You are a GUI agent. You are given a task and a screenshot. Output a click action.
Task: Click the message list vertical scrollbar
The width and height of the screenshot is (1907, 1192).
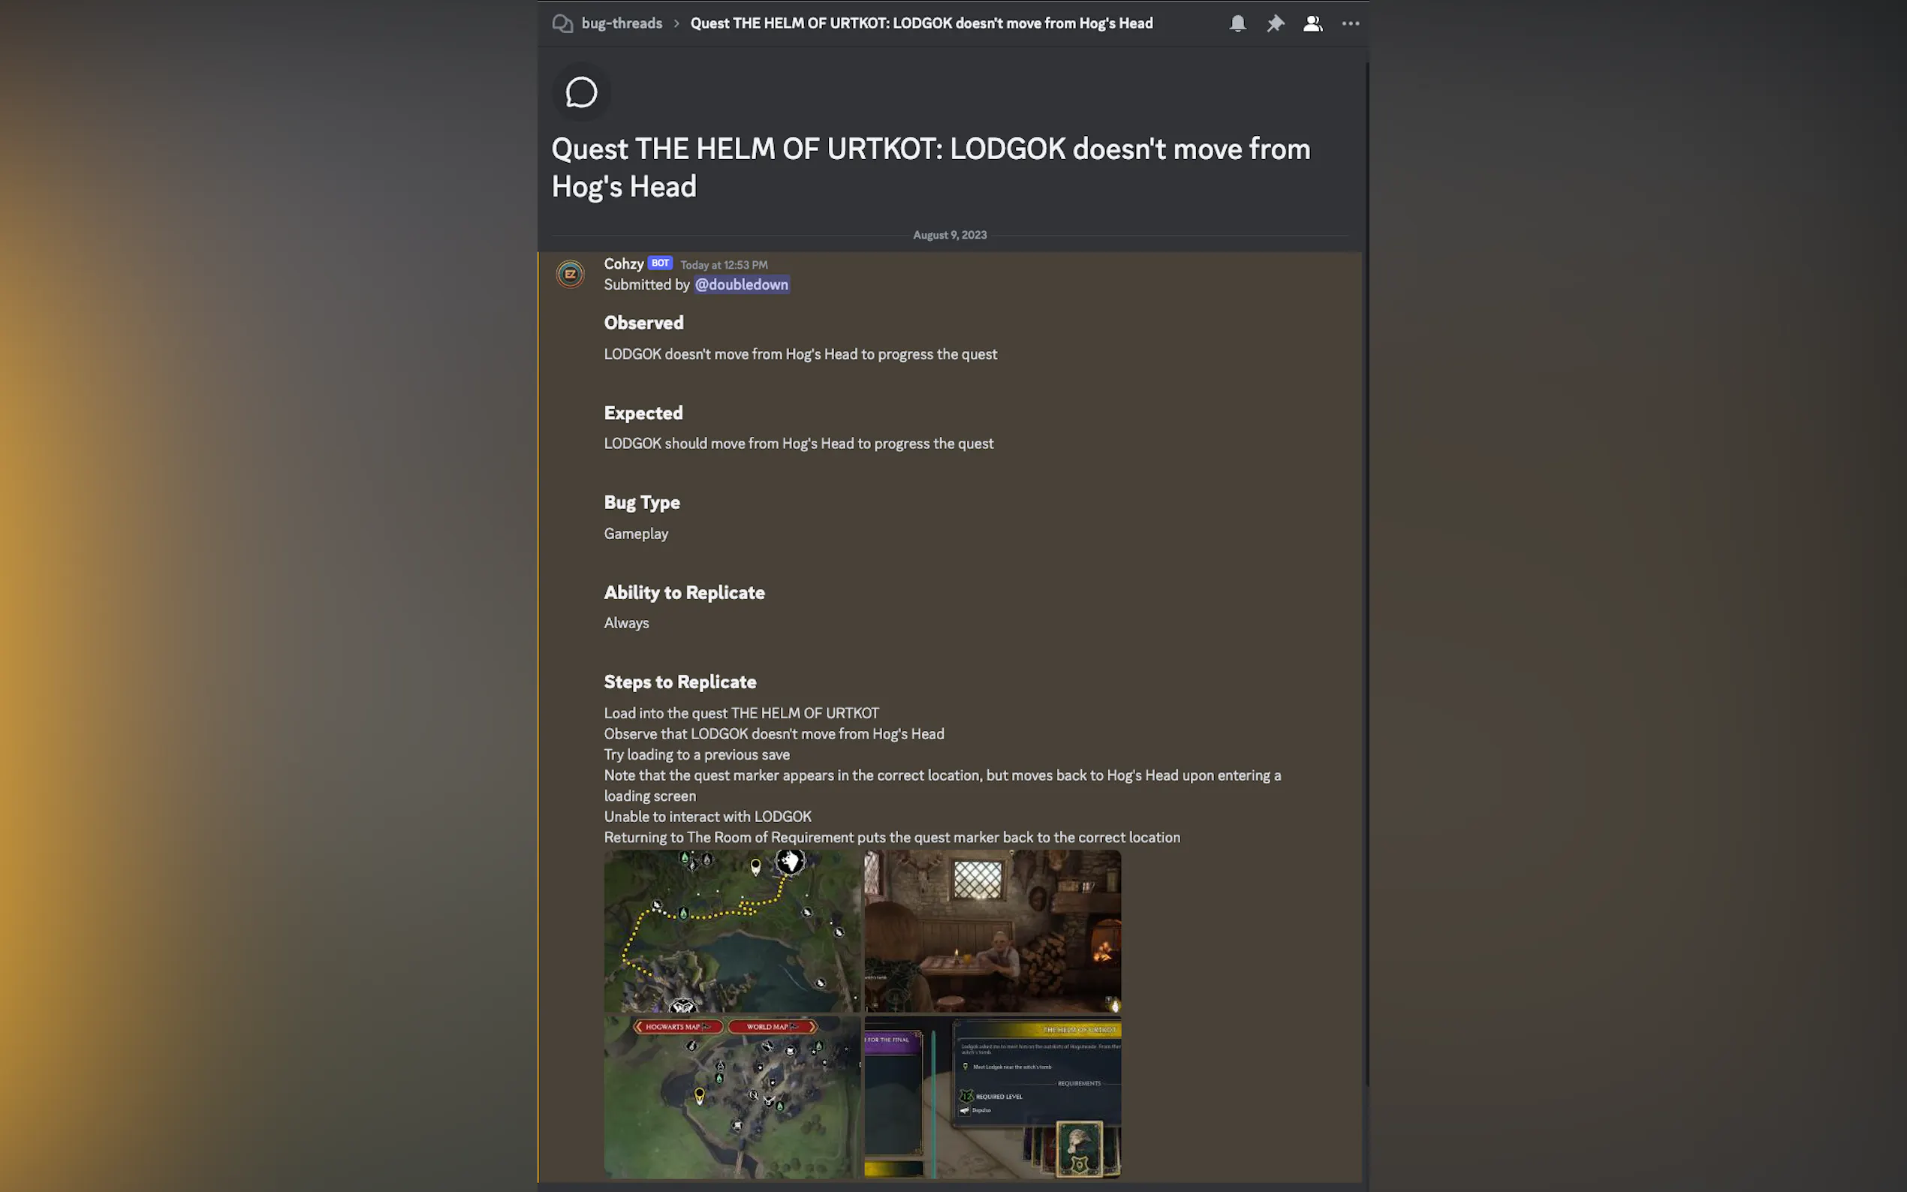pos(1366,574)
